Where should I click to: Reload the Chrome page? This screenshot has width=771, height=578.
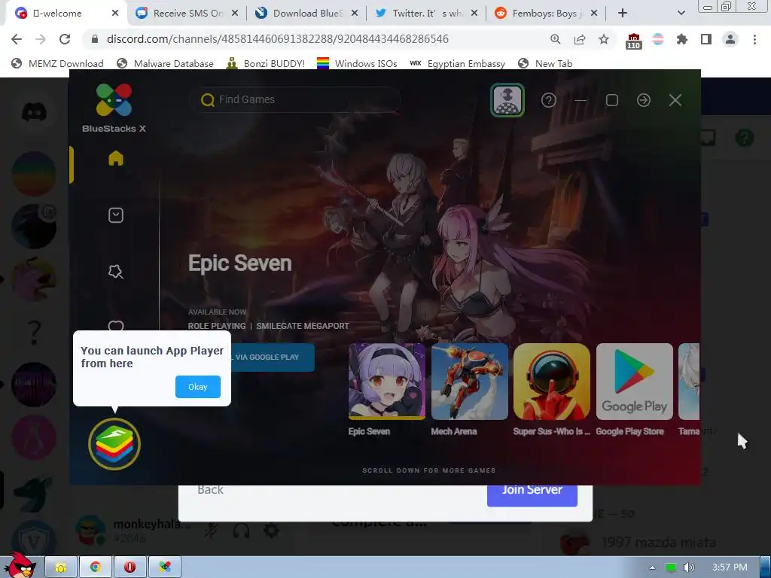[65, 39]
